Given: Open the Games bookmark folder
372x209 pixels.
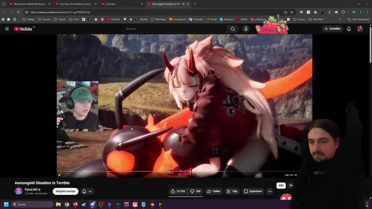Looking at the screenshot, I should (299, 19).
